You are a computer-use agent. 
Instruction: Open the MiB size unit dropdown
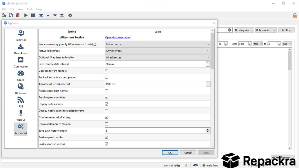[258, 44]
